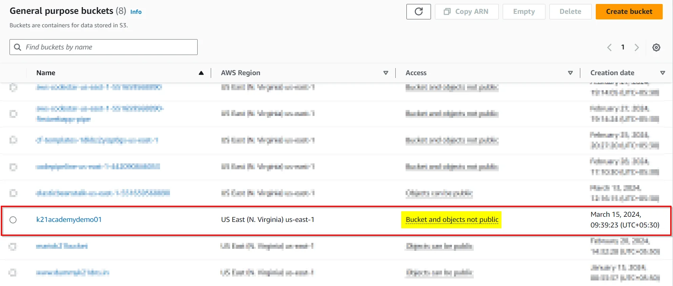The height and width of the screenshot is (286, 673).
Task: Click the search magnifier icon
Action: (x=17, y=47)
